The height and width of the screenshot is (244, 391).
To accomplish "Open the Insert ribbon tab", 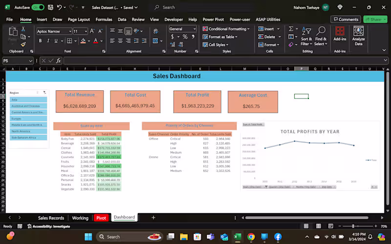I will click(x=42, y=20).
